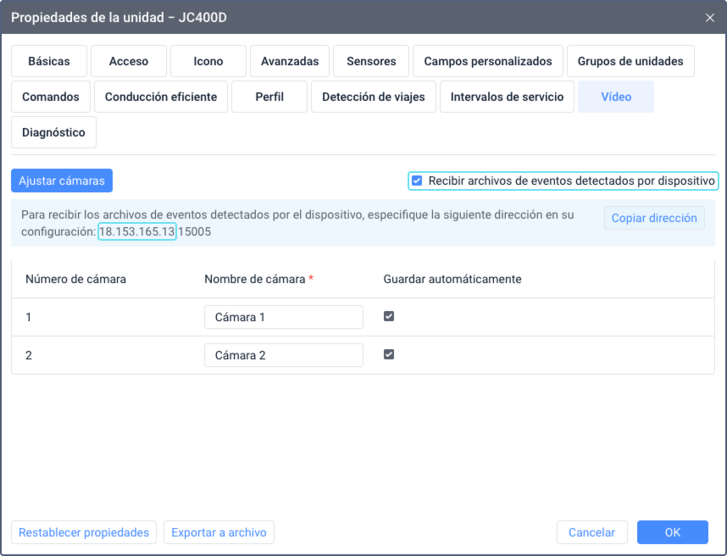This screenshot has width=727, height=556.
Task: Close the unit properties dialog
Action: pos(709,17)
